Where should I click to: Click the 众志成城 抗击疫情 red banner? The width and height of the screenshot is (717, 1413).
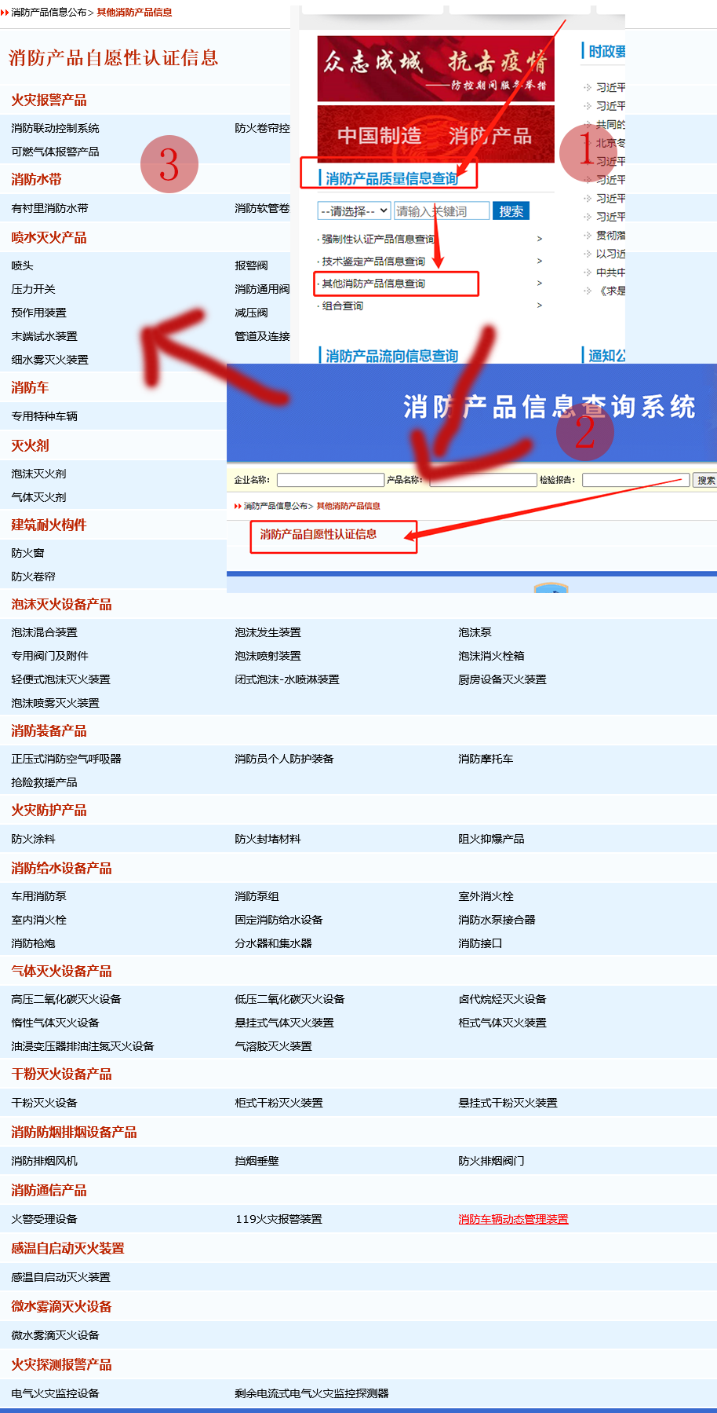(435, 68)
